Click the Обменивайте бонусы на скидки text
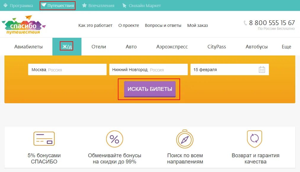This screenshot has width=300, height=172. (x=115, y=158)
